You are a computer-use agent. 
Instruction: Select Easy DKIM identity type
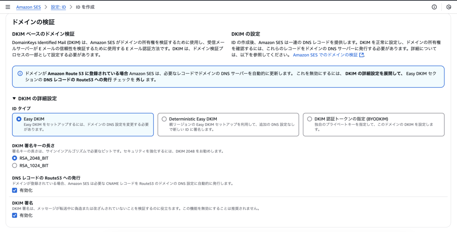coord(83,124)
